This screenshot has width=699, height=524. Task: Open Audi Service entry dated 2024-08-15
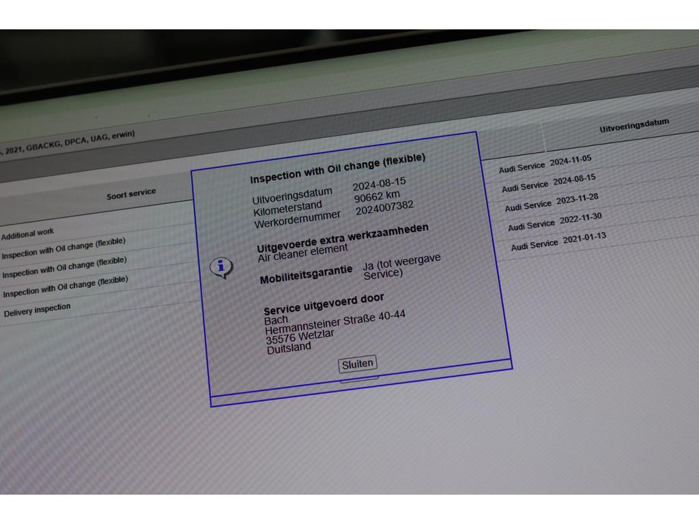pos(548,183)
